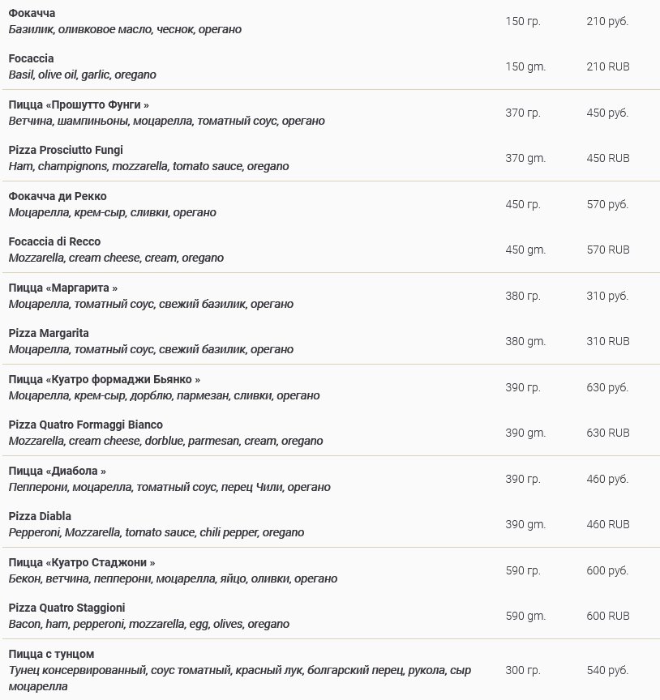The height and width of the screenshot is (700, 660).
Task: Click the 540 руб. tuna pizza price
Action: coord(607,670)
